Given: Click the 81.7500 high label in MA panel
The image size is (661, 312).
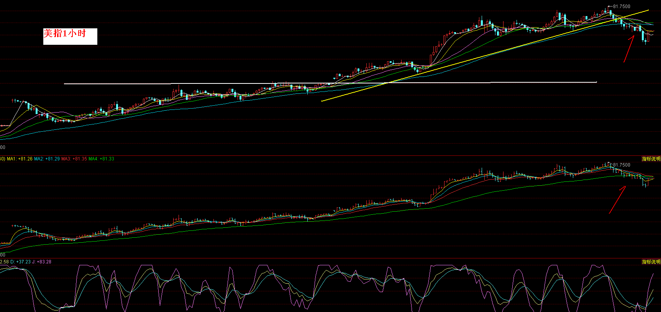Looking at the screenshot, I should [x=622, y=165].
